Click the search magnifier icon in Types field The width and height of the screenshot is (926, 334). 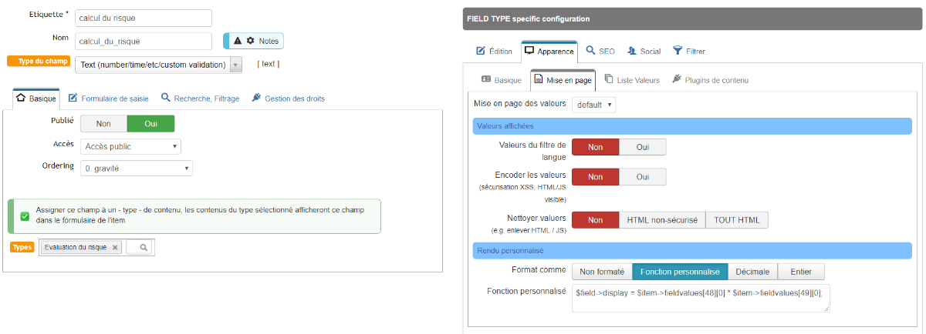click(x=144, y=248)
